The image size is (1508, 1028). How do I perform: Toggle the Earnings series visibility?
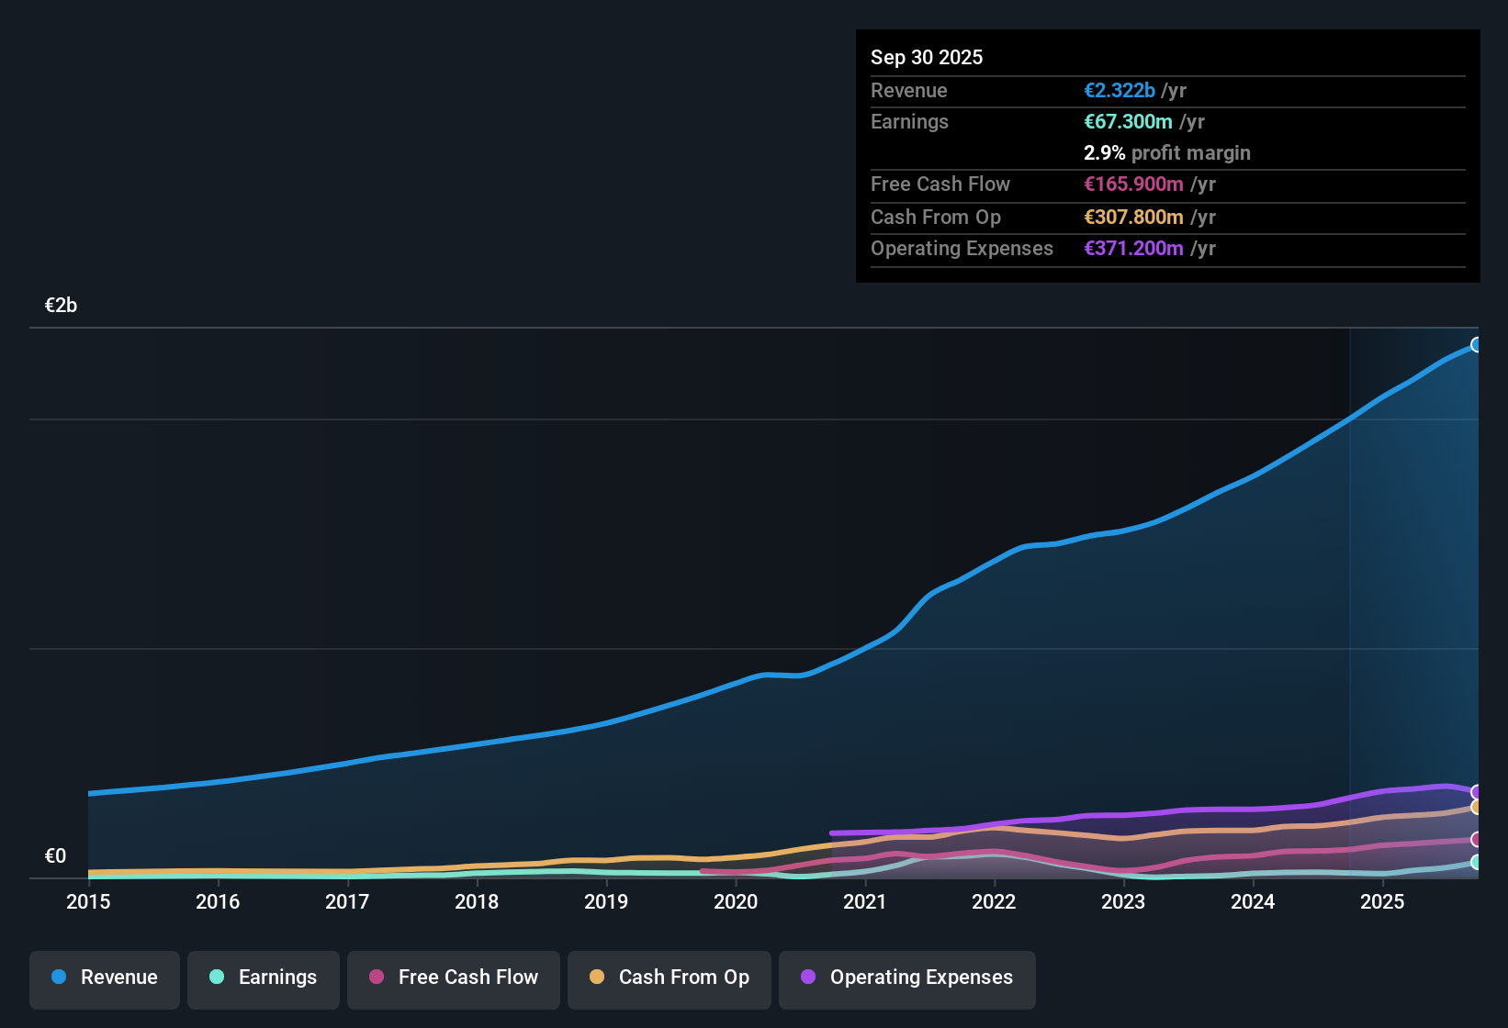(x=264, y=978)
